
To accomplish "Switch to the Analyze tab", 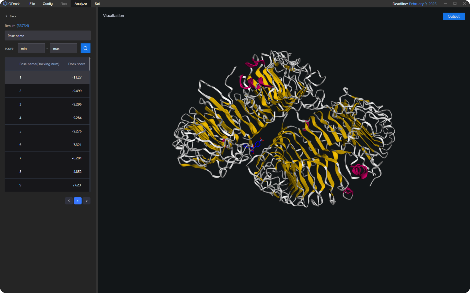I will coord(81,4).
